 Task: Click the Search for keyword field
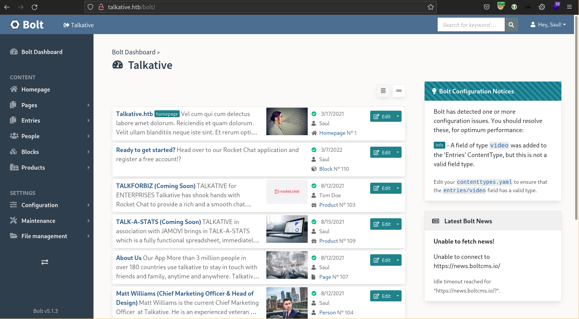click(x=471, y=25)
